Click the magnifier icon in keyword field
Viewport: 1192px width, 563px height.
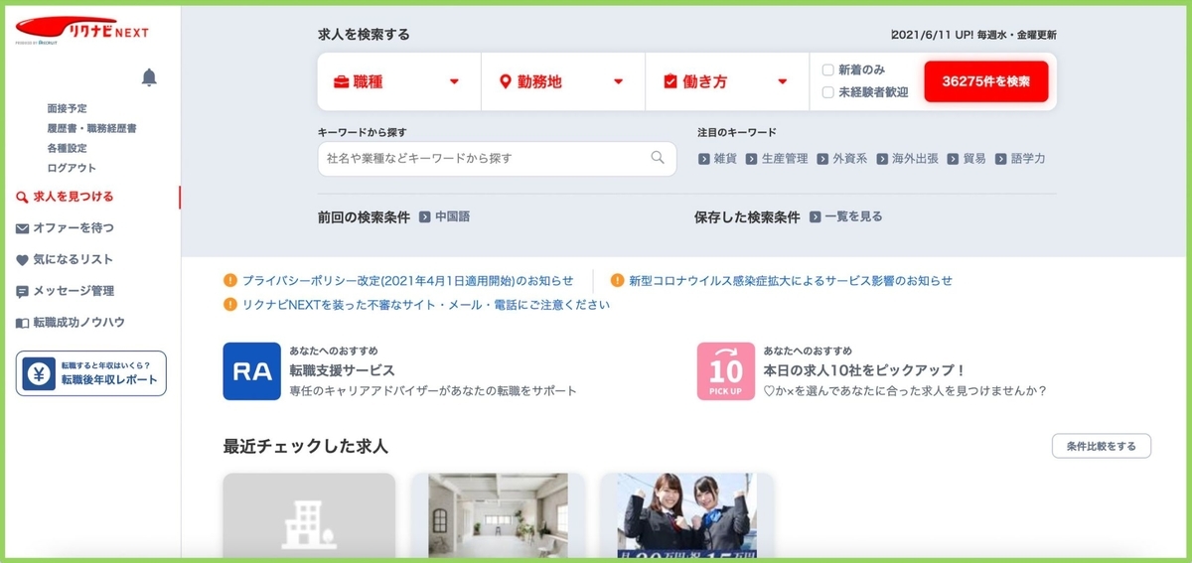tap(658, 157)
